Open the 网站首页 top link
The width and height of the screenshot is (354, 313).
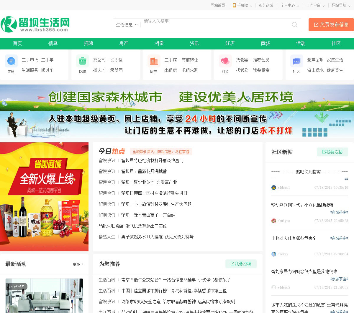pos(218,5)
